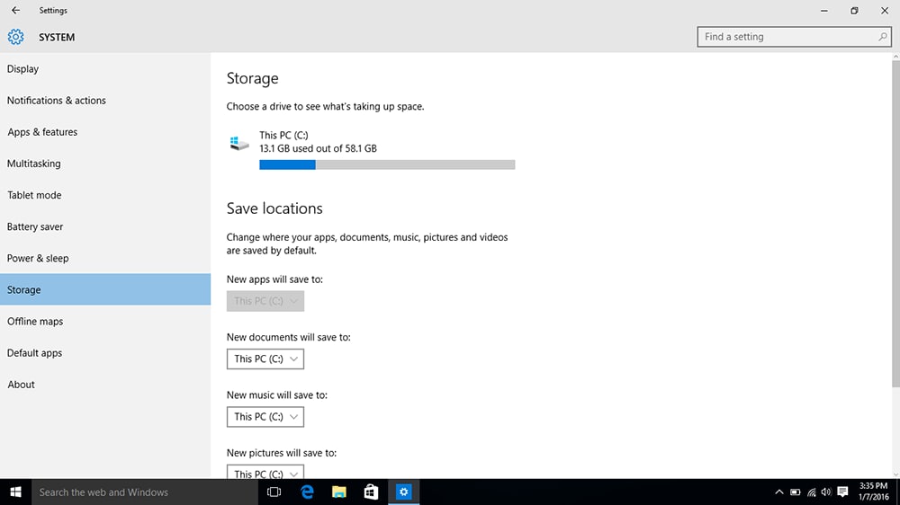Open the This PC (C:) drive details
This screenshot has width=900, height=505.
[x=371, y=150]
